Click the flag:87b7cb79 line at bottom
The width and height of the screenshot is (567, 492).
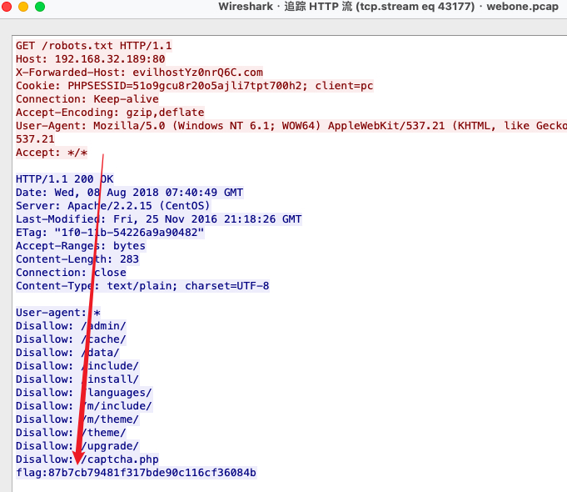[136, 473]
